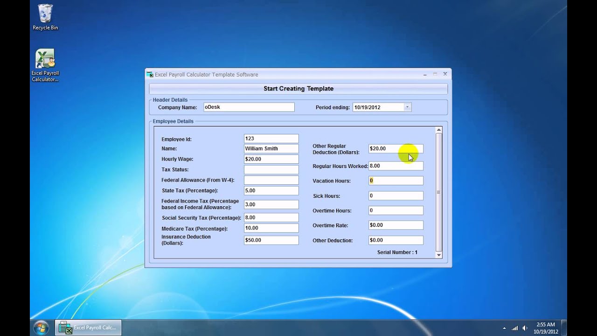
Task: Click the Insurance Deduction field
Action: (x=271, y=240)
